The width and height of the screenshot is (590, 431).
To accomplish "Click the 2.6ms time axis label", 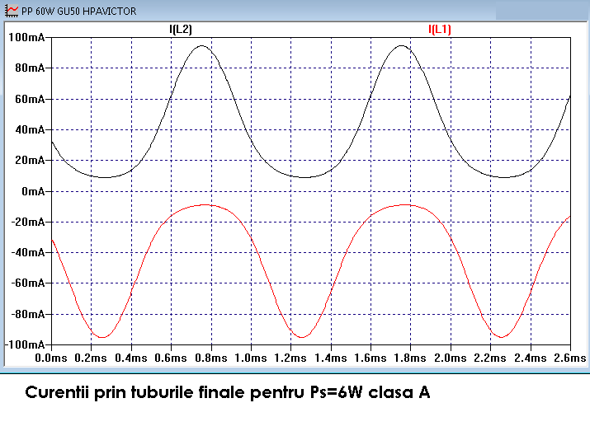I will [570, 358].
